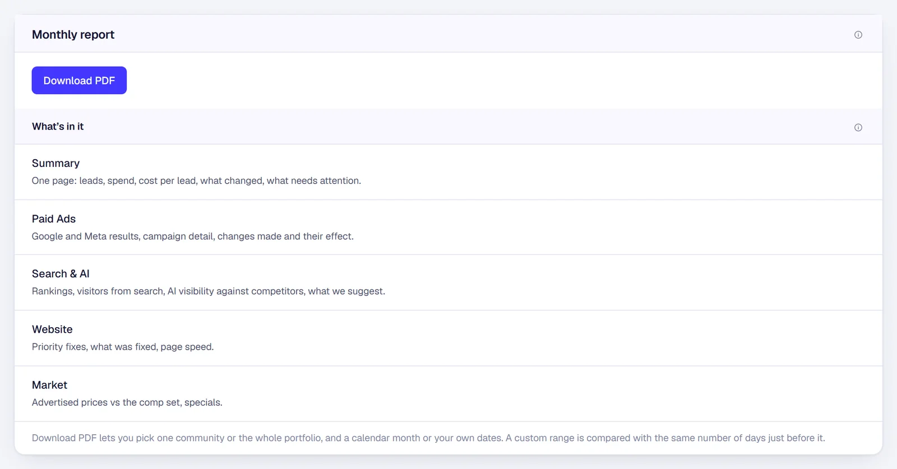
Task: Open the info icon in What's in it header
Action: pos(858,127)
